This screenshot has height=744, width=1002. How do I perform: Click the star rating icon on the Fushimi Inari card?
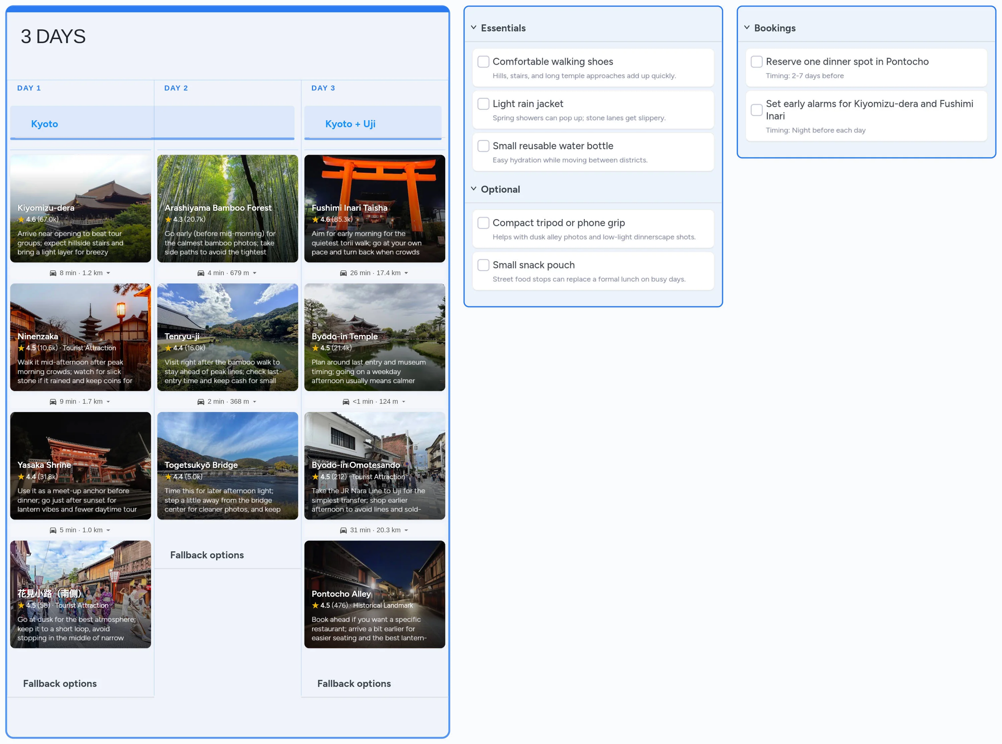(x=315, y=219)
